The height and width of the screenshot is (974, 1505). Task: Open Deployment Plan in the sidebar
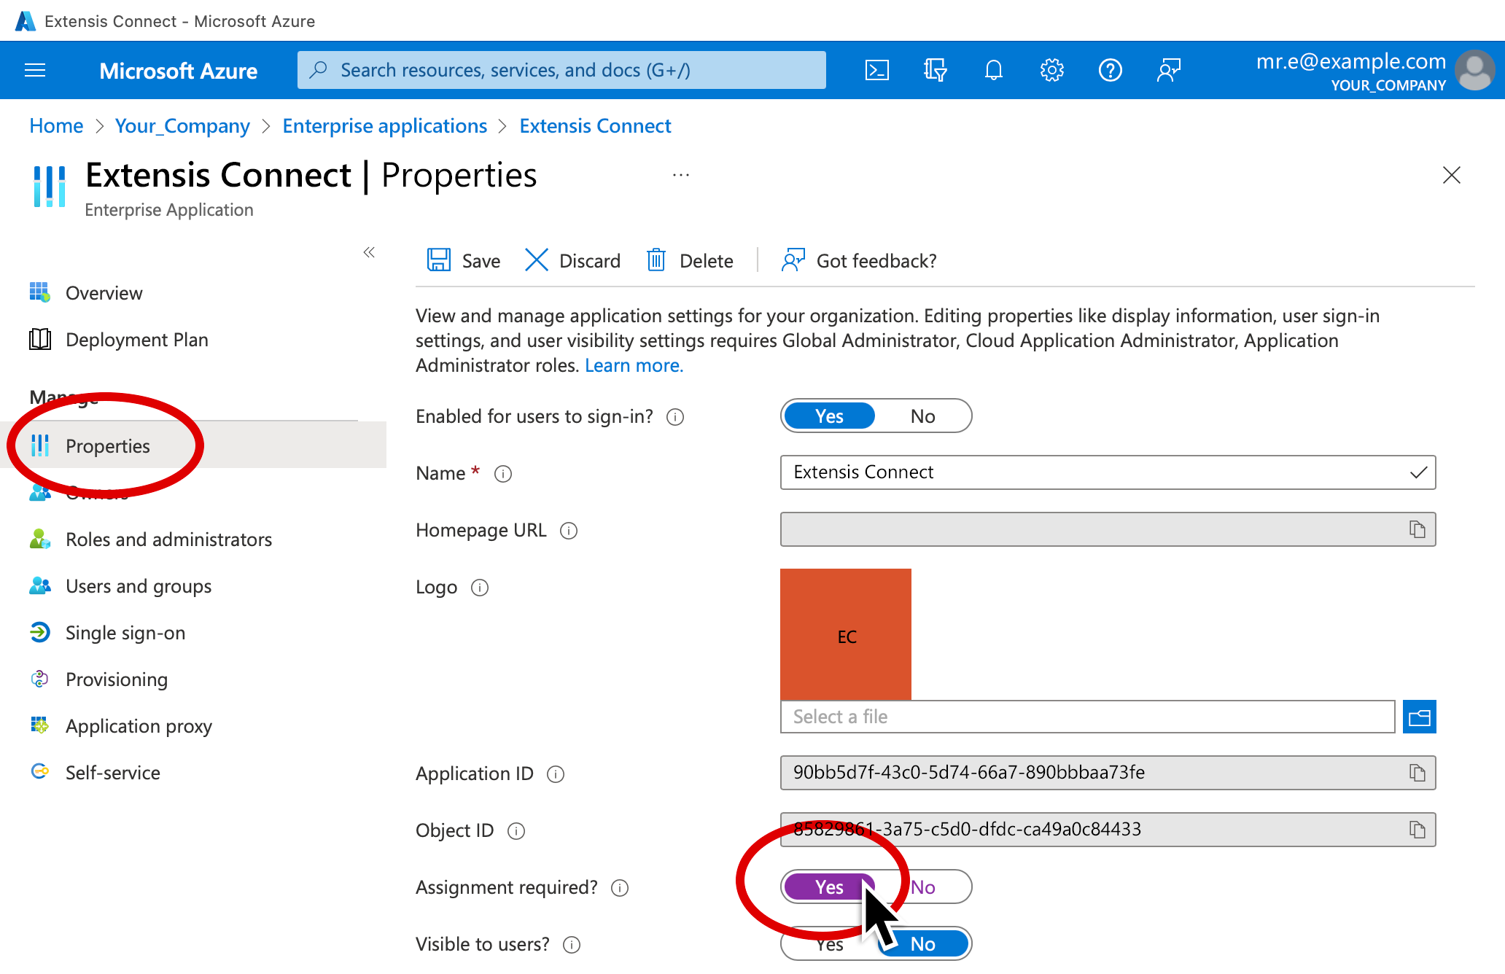click(136, 340)
